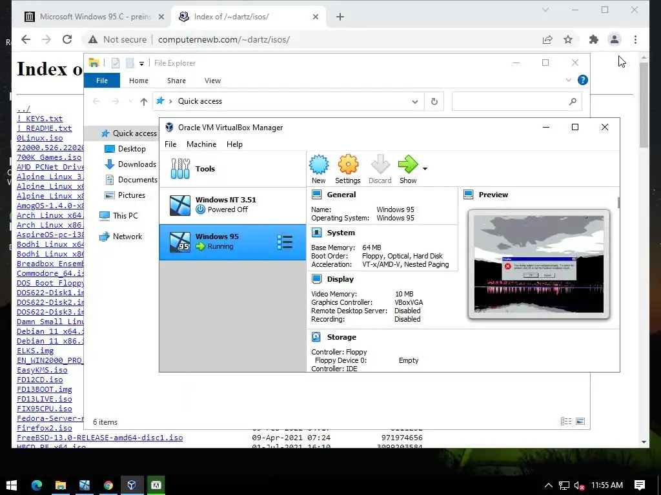The width and height of the screenshot is (661, 495).
Task: Open the ! KEYS.txt link
Action: (x=39, y=119)
